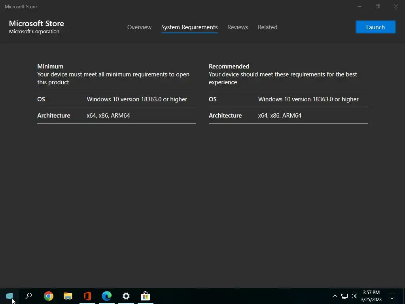Click the Minimum column Architecture label
The height and width of the screenshot is (304, 405).
(54, 116)
